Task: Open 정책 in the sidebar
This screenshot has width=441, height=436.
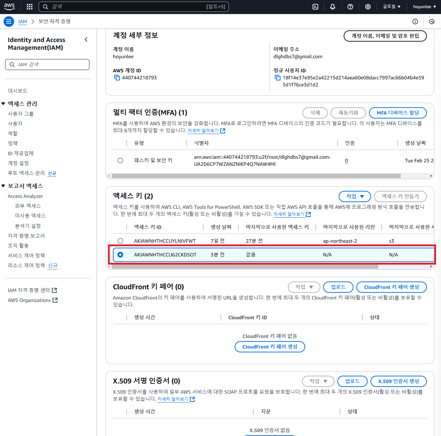Action: [13, 143]
